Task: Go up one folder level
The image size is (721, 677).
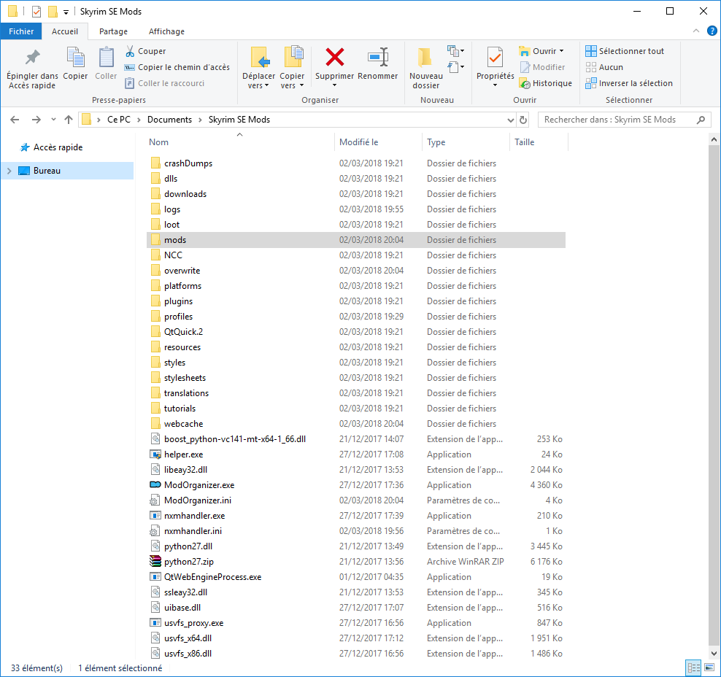Action: (x=69, y=120)
